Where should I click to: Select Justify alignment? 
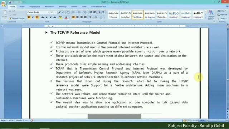tap(85, 17)
